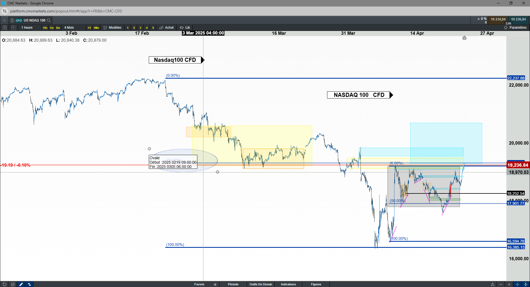Click the Ovale drawing tooltip box
The height and width of the screenshot is (287, 530).
pyautogui.click(x=173, y=162)
